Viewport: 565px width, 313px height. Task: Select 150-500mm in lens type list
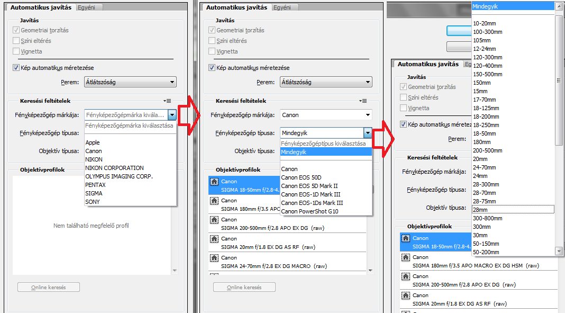513,74
